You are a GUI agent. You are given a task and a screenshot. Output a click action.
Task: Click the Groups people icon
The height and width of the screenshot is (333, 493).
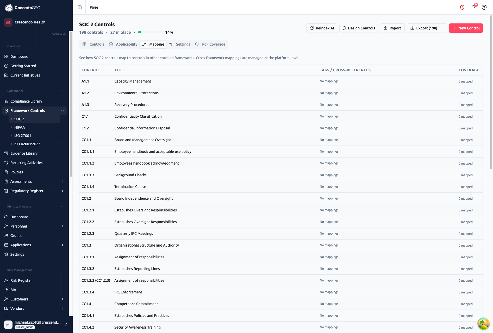tap(6, 236)
